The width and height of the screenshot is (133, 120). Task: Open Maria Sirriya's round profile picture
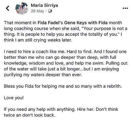click(x=22, y=8)
